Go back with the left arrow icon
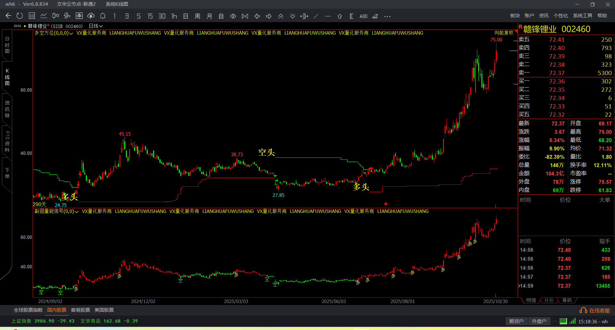The image size is (615, 330). point(8,16)
